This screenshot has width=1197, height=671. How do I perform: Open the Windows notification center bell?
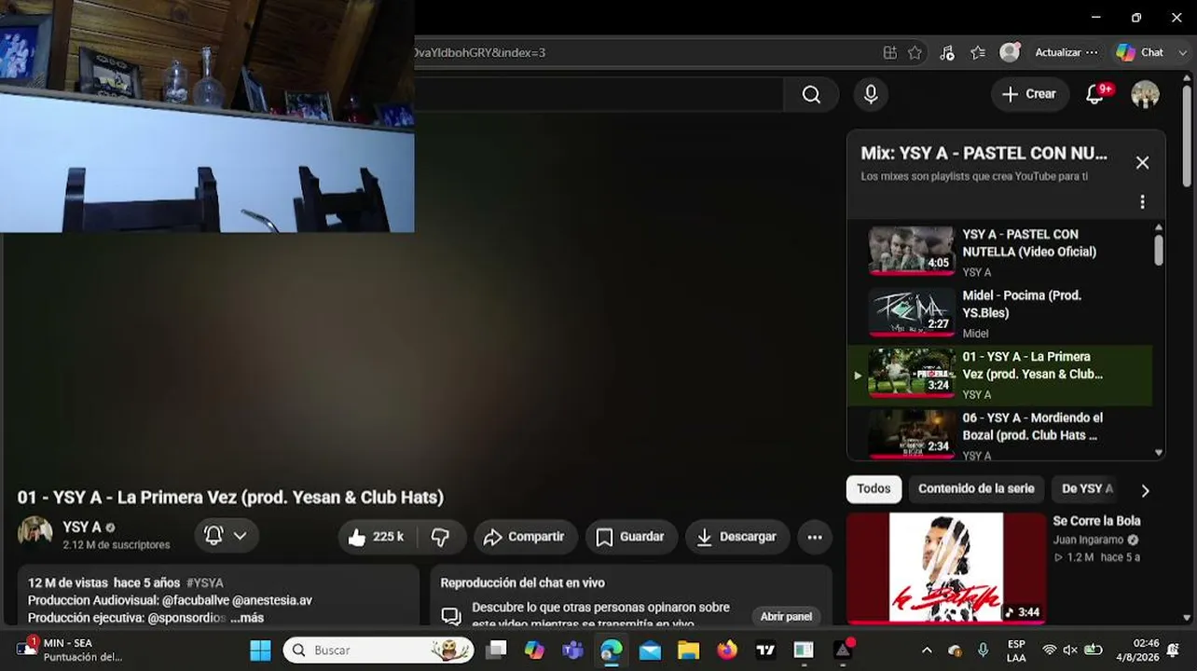click(1174, 650)
